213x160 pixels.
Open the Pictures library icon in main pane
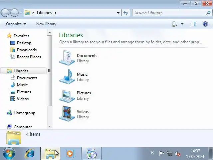point(67,96)
